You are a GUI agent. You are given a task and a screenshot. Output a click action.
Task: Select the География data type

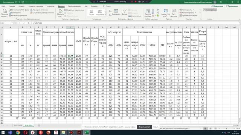(100, 12)
